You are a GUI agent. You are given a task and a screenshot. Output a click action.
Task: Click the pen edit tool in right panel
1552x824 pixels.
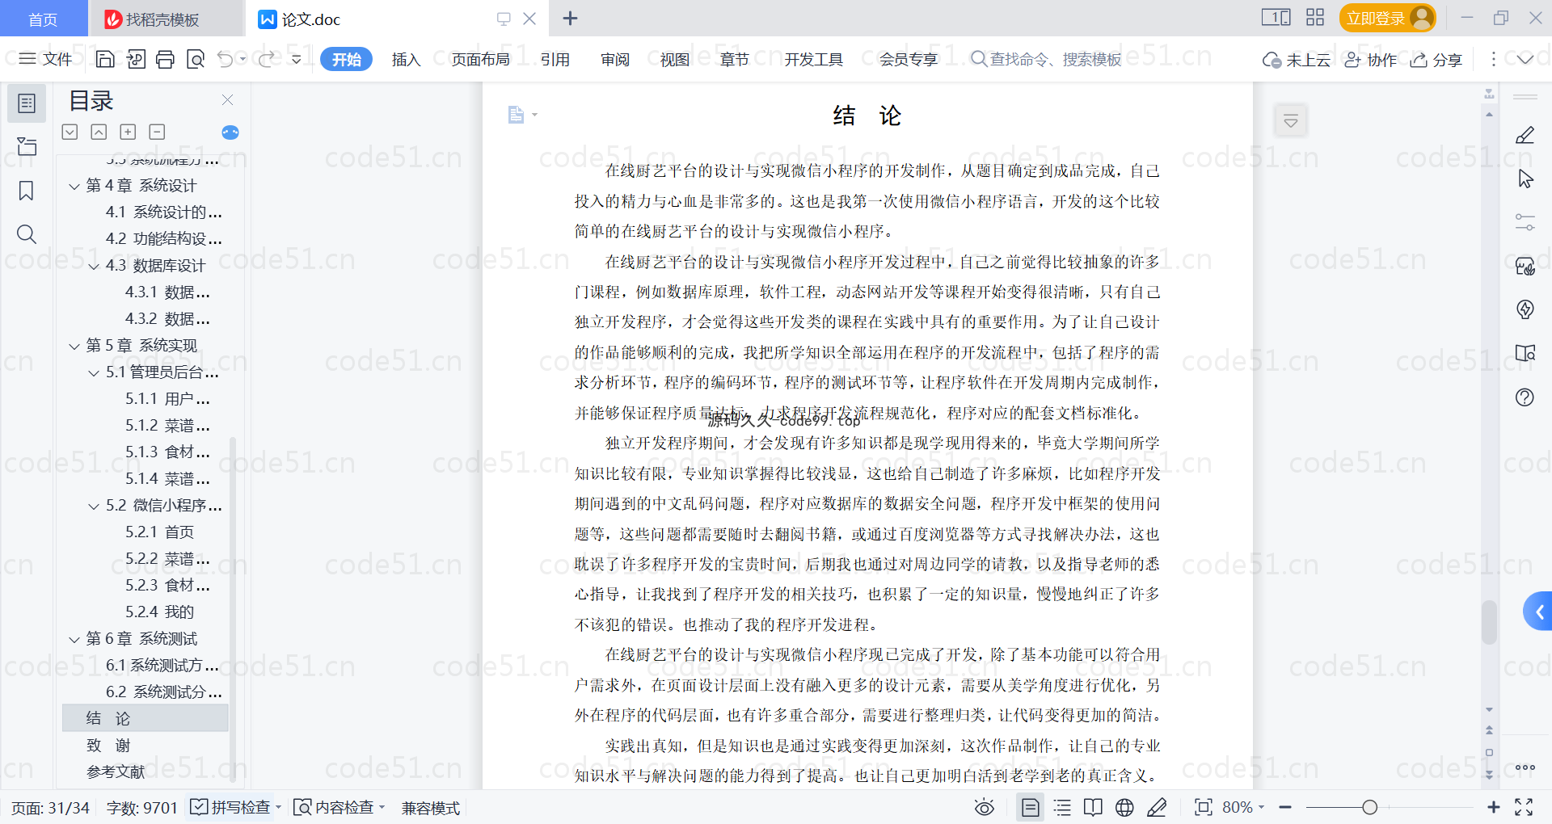click(x=1525, y=135)
